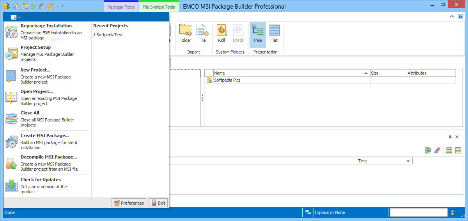
Task: Toggle the pin on the log panel
Action: point(450,137)
